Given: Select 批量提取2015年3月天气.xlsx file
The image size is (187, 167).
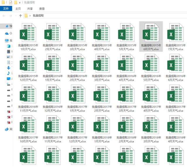Looking at the screenshot, I should tap(77, 37).
